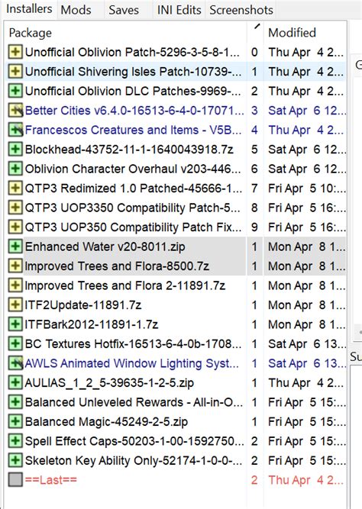Screen dimensions: 362x509
Task: Select ITFBark2012-11891-1.7z package name
Action: 92,324
